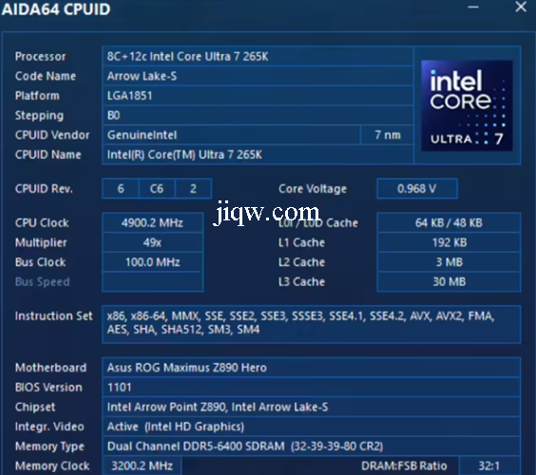
Task: Click the greyed 'Bus Speed' label
Action: [43, 282]
